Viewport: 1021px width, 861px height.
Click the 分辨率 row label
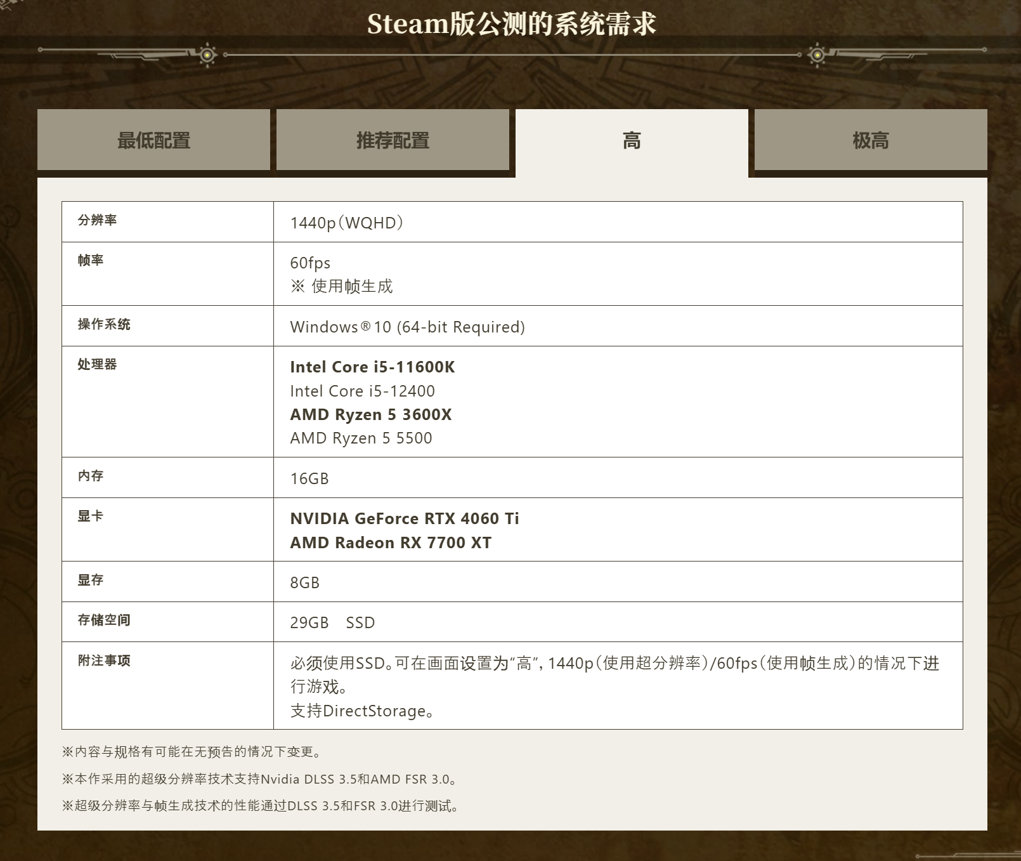point(97,220)
